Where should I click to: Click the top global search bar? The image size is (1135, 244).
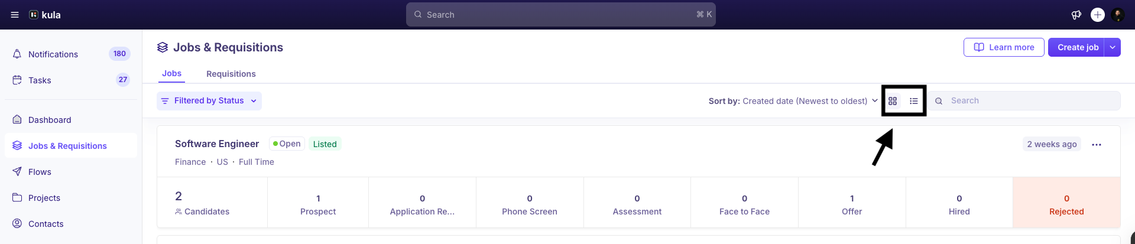pos(561,15)
